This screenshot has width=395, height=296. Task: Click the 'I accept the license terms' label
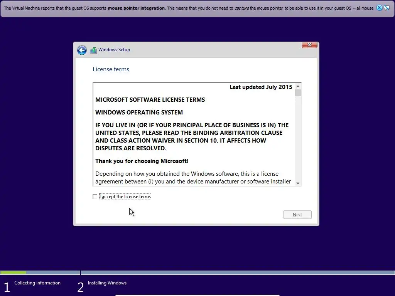coord(125,197)
